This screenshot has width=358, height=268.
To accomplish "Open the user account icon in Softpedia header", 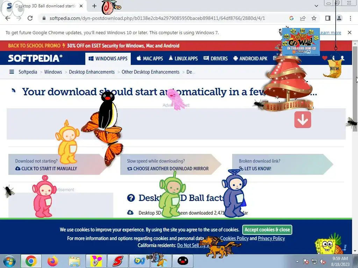I will point(342,58).
